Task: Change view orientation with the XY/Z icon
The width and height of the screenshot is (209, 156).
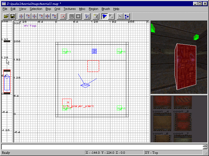Action: [87, 16]
